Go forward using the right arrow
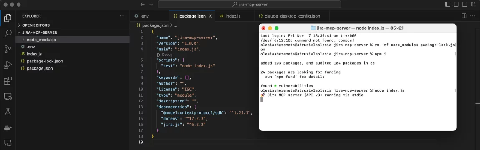The height and width of the screenshot is (150, 480). click(x=151, y=4)
